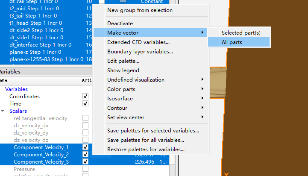308x176 pixels.
Task: Choose All parts in Make vector submenu
Action: tap(232, 42)
